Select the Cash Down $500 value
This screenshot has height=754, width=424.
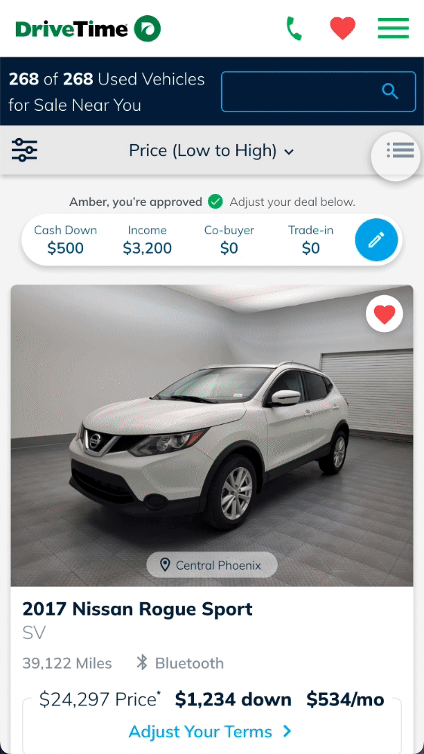click(x=65, y=248)
